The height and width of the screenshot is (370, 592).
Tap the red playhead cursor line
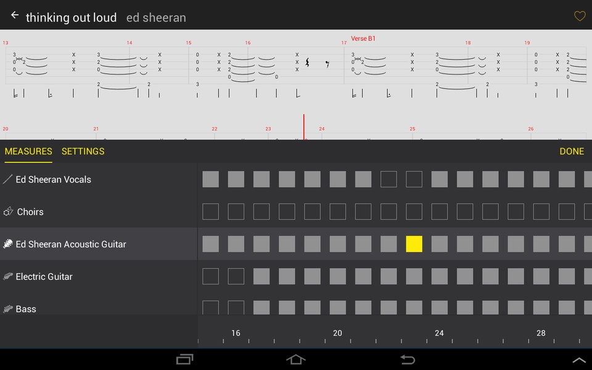click(303, 127)
